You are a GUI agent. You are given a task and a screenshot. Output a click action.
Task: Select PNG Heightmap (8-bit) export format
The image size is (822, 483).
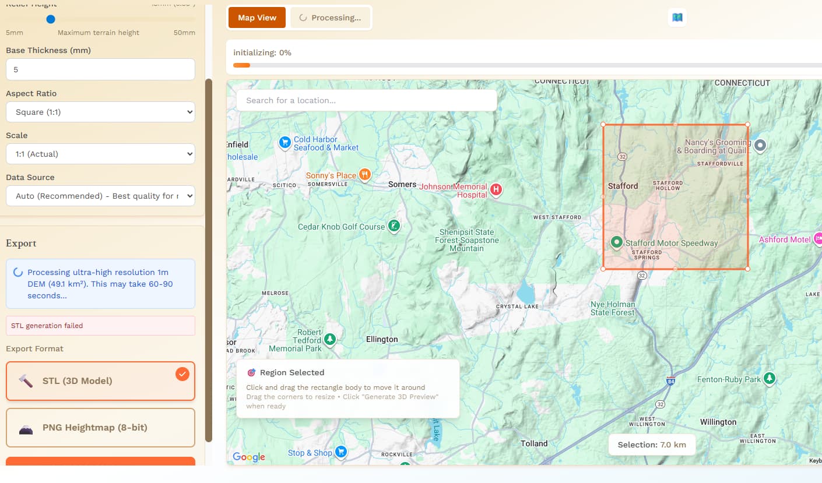[100, 428]
